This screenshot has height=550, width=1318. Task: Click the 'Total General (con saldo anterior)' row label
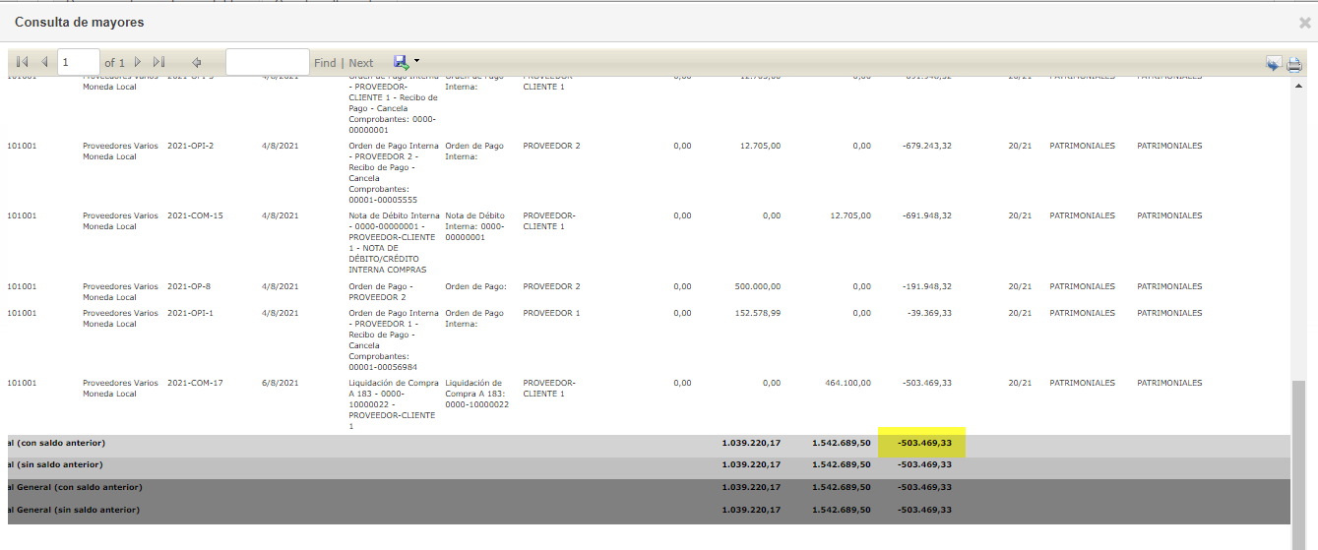tap(75, 487)
